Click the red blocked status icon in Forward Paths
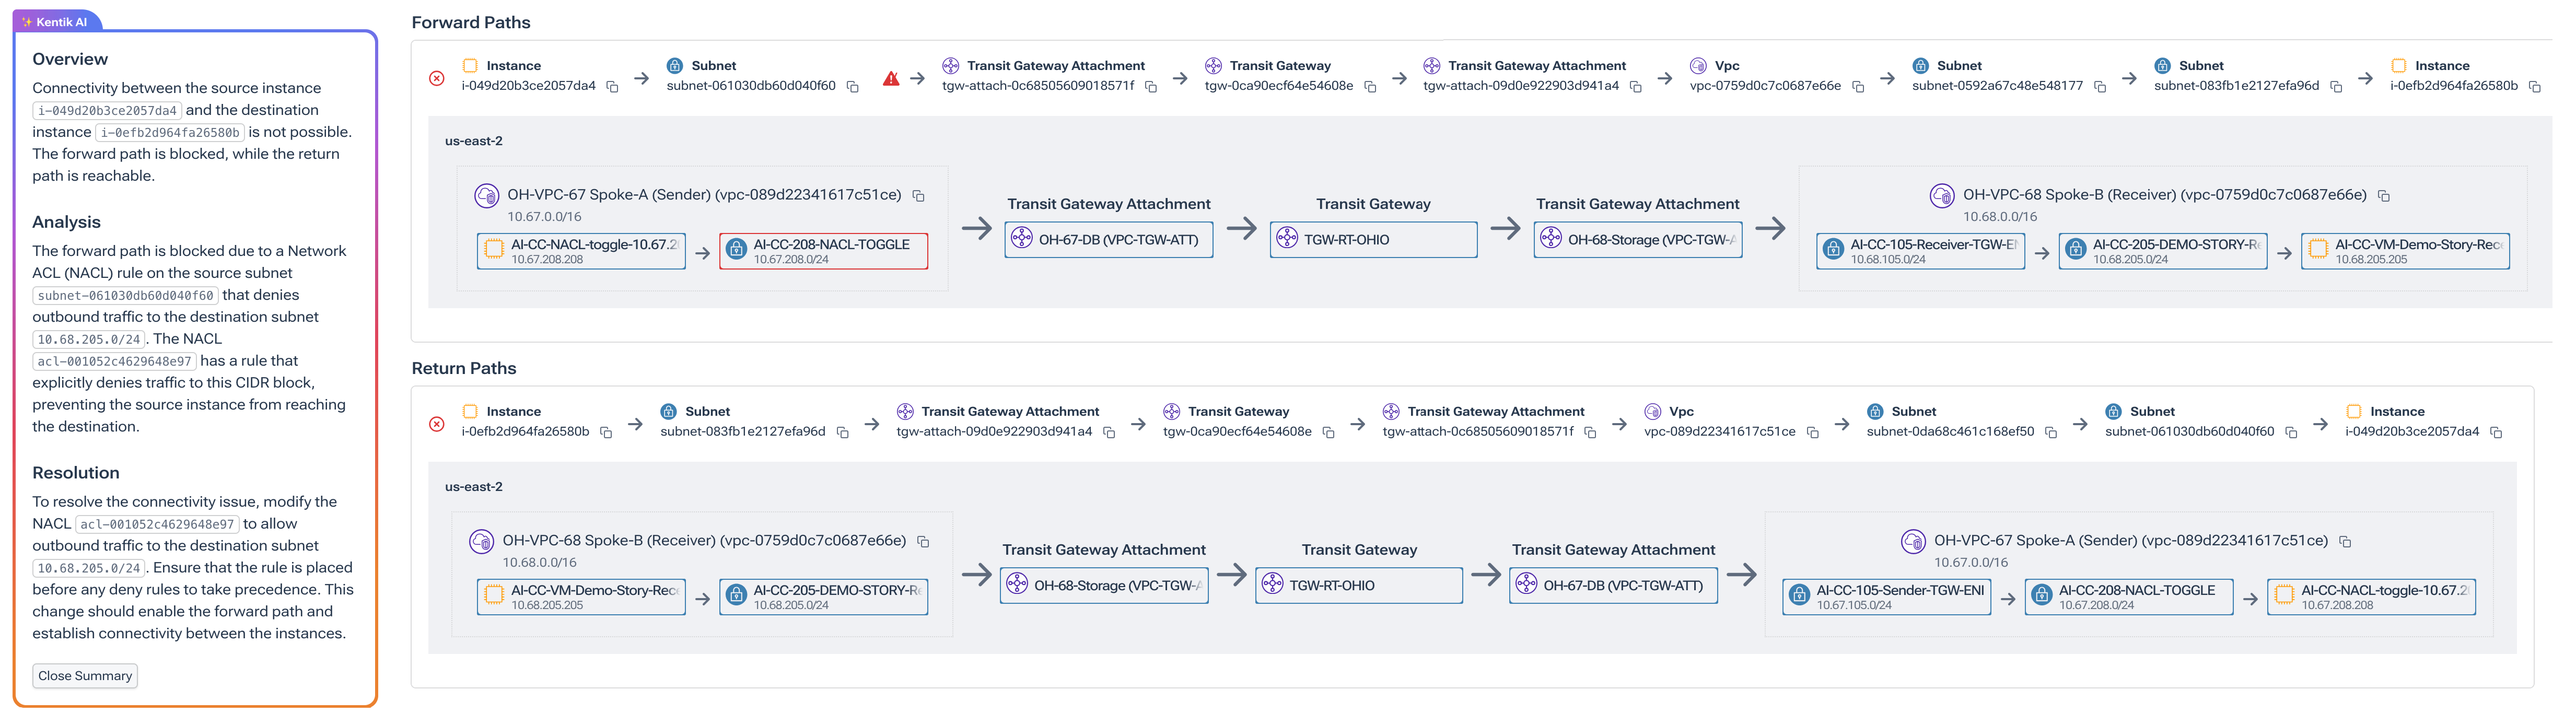The height and width of the screenshot is (725, 2576). (437, 78)
